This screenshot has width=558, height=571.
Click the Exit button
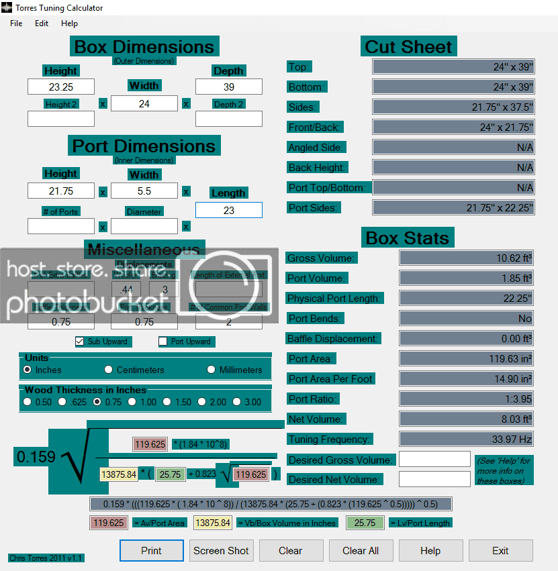pos(501,550)
